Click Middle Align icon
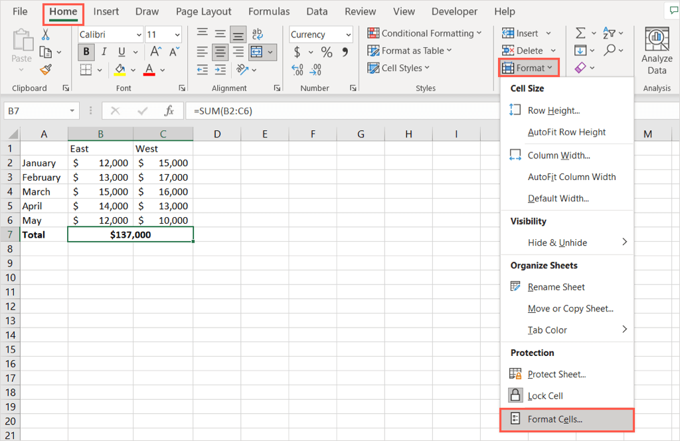Screen dimensions: 680x441 point(220,33)
